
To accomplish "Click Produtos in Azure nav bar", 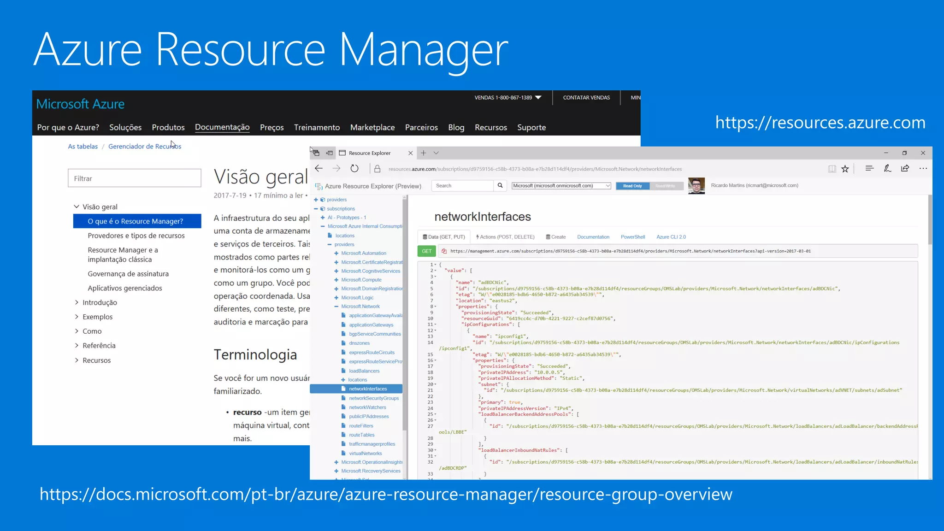I will [x=168, y=127].
